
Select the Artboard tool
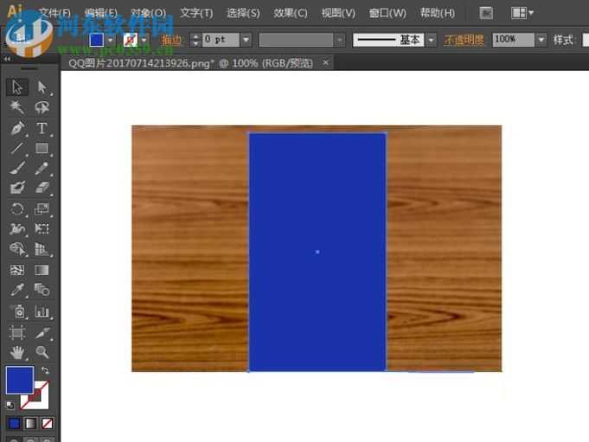coord(17,332)
